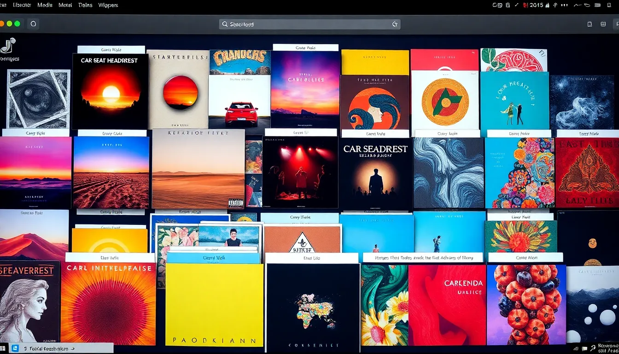Open the red sand dunes album on the left edge
Viewport: 619px width, 354px height.
pos(34,235)
